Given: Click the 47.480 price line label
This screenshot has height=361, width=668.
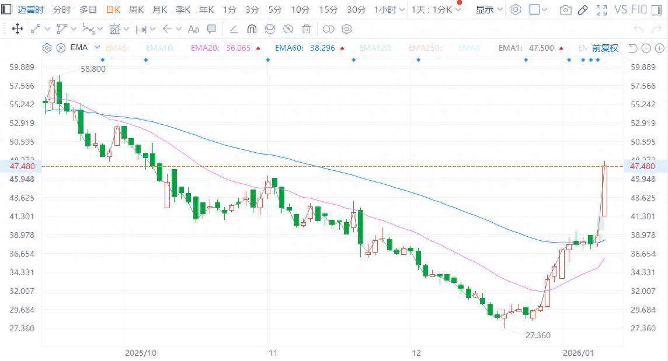Looking at the screenshot, I should click(x=22, y=166).
